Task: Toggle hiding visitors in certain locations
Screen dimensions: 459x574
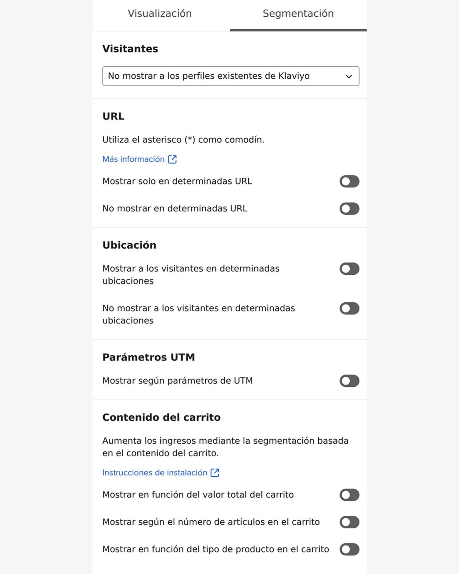Action: point(349,308)
